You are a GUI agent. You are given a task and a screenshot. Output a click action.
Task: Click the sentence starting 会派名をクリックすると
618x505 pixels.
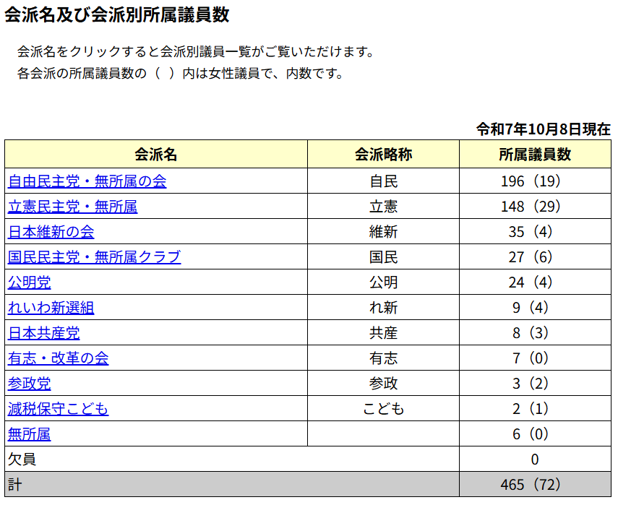pyautogui.click(x=196, y=51)
